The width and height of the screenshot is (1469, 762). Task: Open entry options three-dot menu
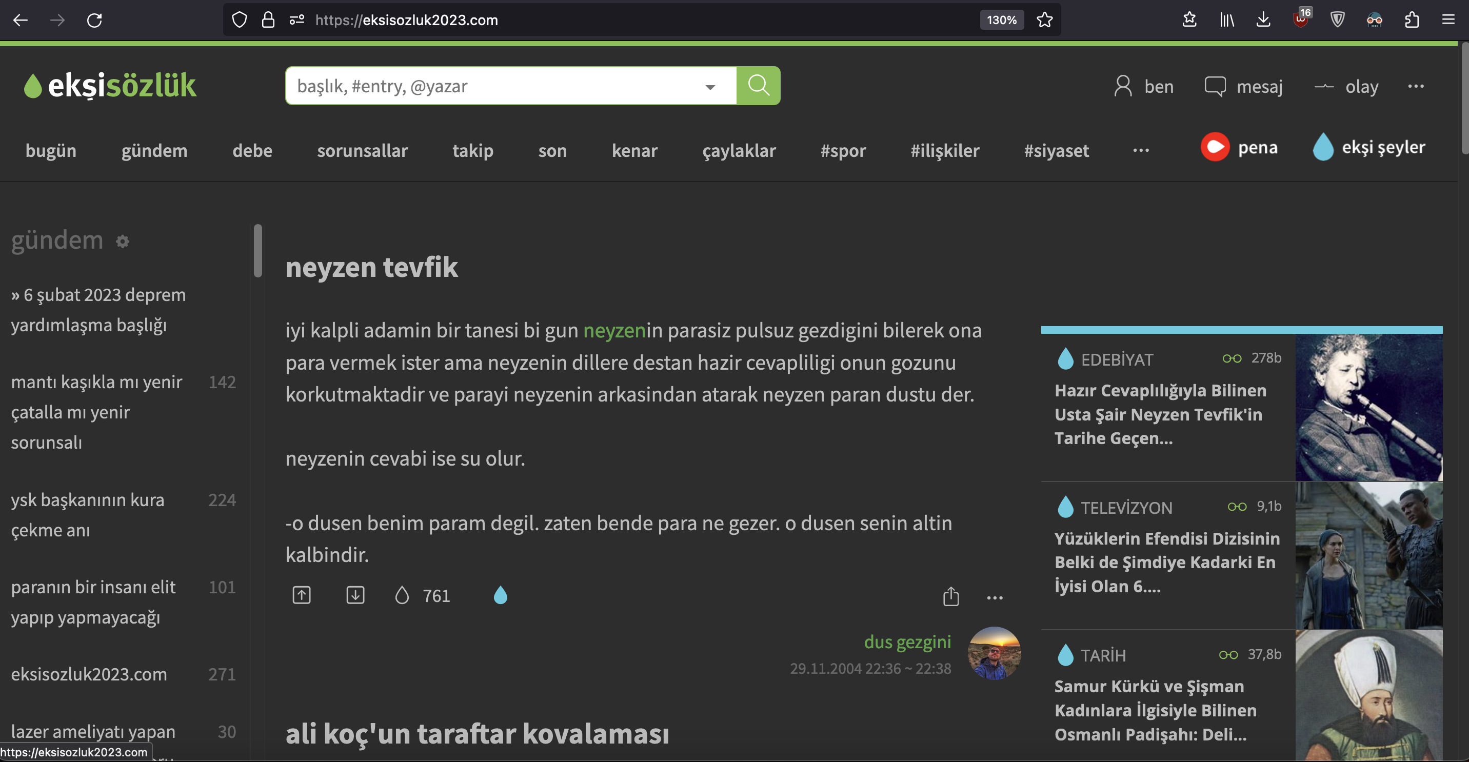point(995,597)
